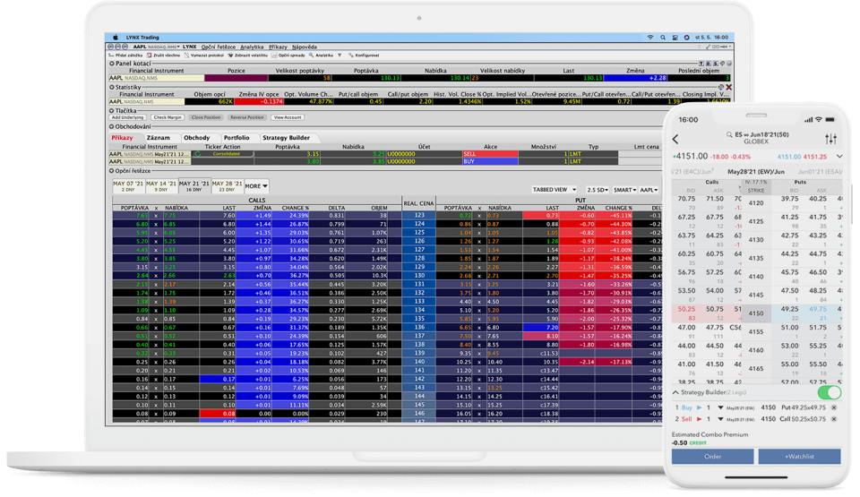Click T icon in Panel kotací header
The height and width of the screenshot is (497, 860).
[x=701, y=64]
